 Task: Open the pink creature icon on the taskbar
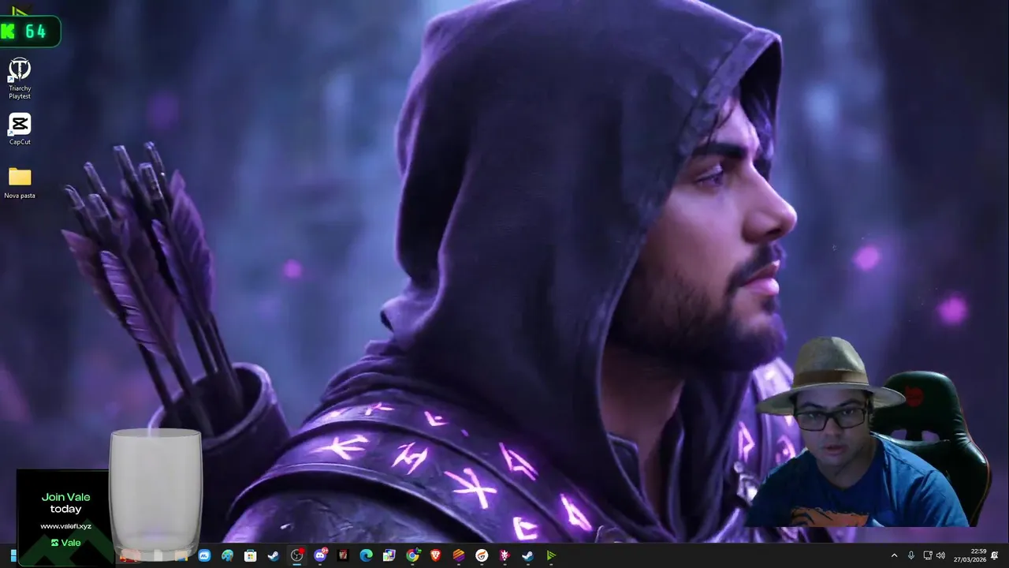tap(504, 555)
